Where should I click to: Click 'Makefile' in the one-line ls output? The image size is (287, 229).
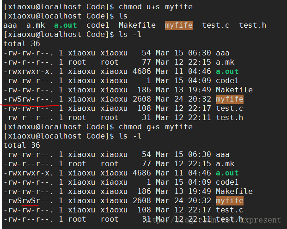pyautogui.click(x=137, y=25)
